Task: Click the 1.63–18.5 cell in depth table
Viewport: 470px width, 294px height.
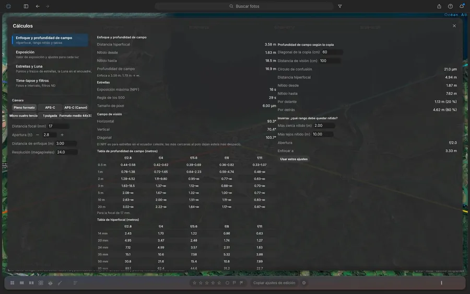Action: [x=128, y=186]
